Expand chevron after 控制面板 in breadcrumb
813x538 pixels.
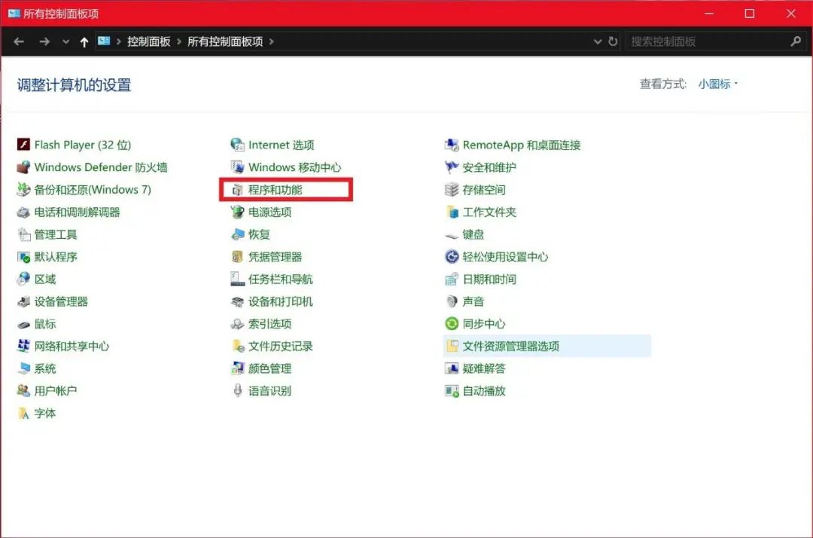coord(179,41)
